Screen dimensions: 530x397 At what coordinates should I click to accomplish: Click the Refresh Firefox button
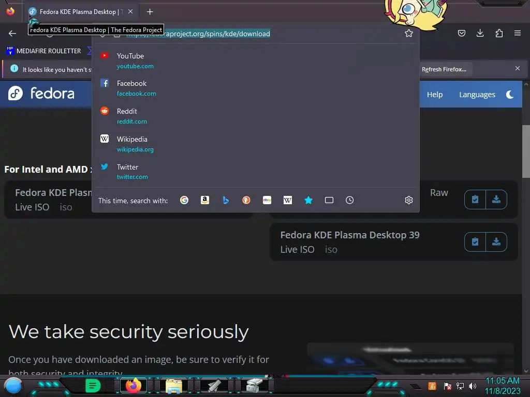click(444, 69)
